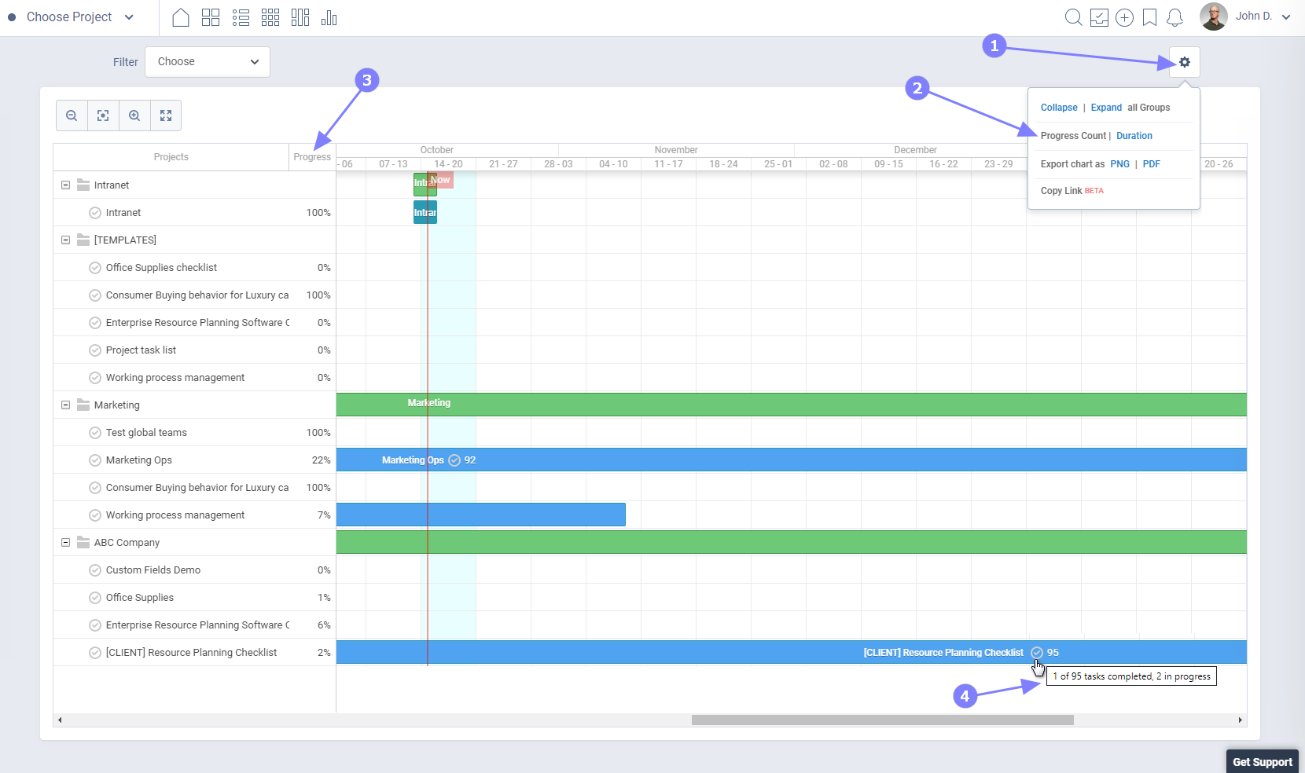Collapse the [TEMPLATES] group
The height and width of the screenshot is (773, 1305).
click(66, 240)
